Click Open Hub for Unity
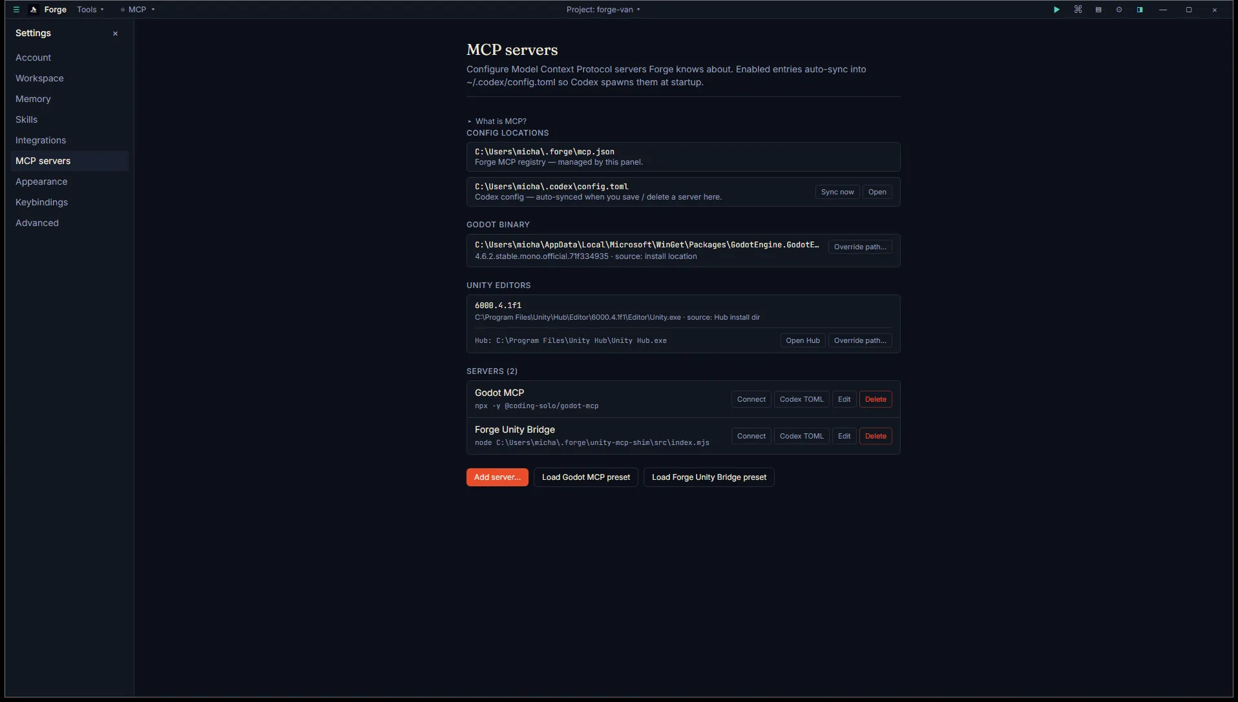Viewport: 1238px width, 702px height. click(x=803, y=340)
